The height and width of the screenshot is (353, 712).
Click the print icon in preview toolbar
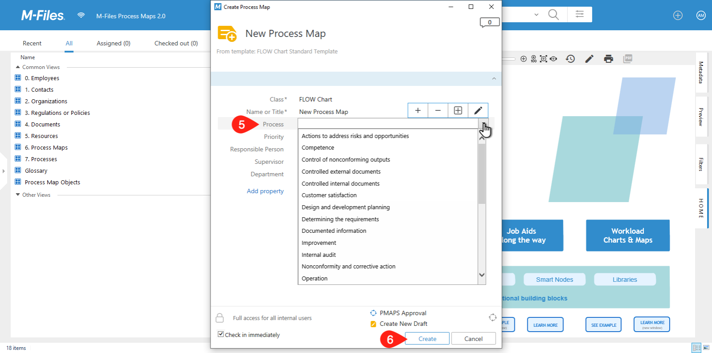608,59
